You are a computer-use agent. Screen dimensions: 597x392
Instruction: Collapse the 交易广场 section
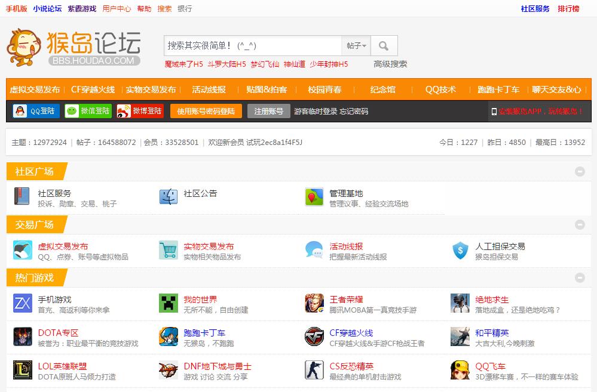579,225
